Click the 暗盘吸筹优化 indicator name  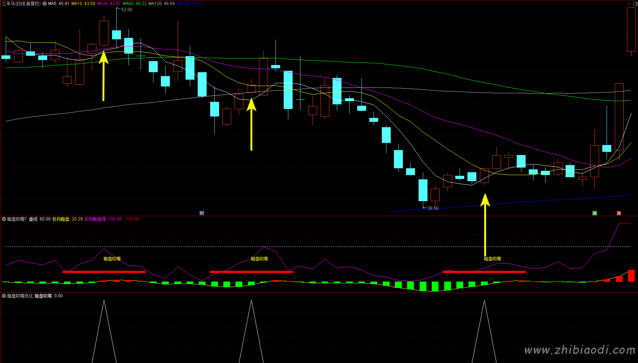pyautogui.click(x=20, y=296)
